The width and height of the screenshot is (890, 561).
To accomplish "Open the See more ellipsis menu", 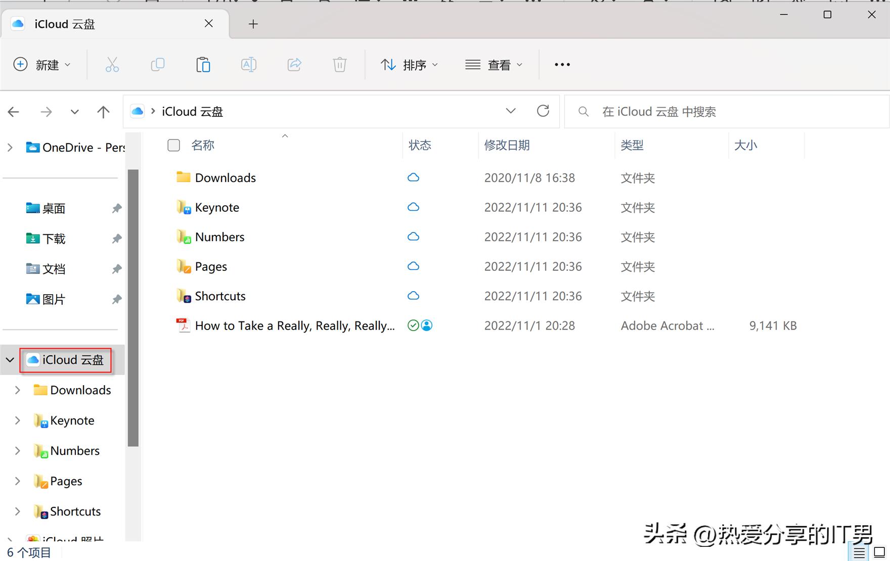I will 562,65.
